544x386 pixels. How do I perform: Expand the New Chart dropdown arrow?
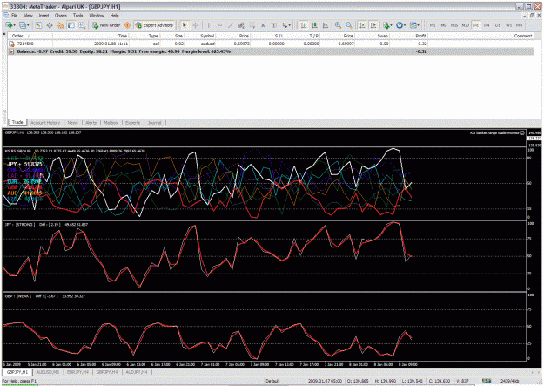point(14,25)
